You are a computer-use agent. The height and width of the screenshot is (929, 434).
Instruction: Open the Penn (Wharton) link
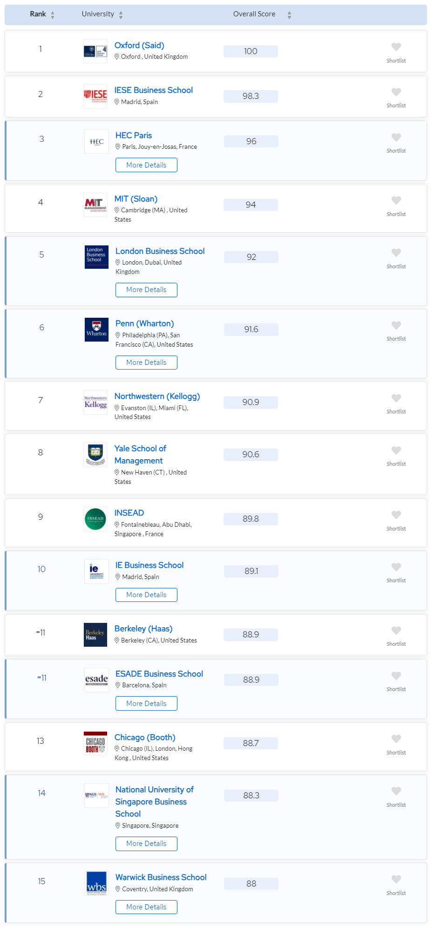pos(145,323)
